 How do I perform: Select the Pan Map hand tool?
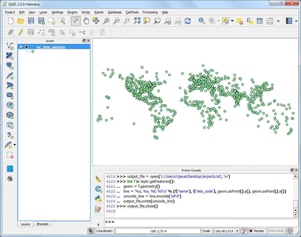coord(86,21)
